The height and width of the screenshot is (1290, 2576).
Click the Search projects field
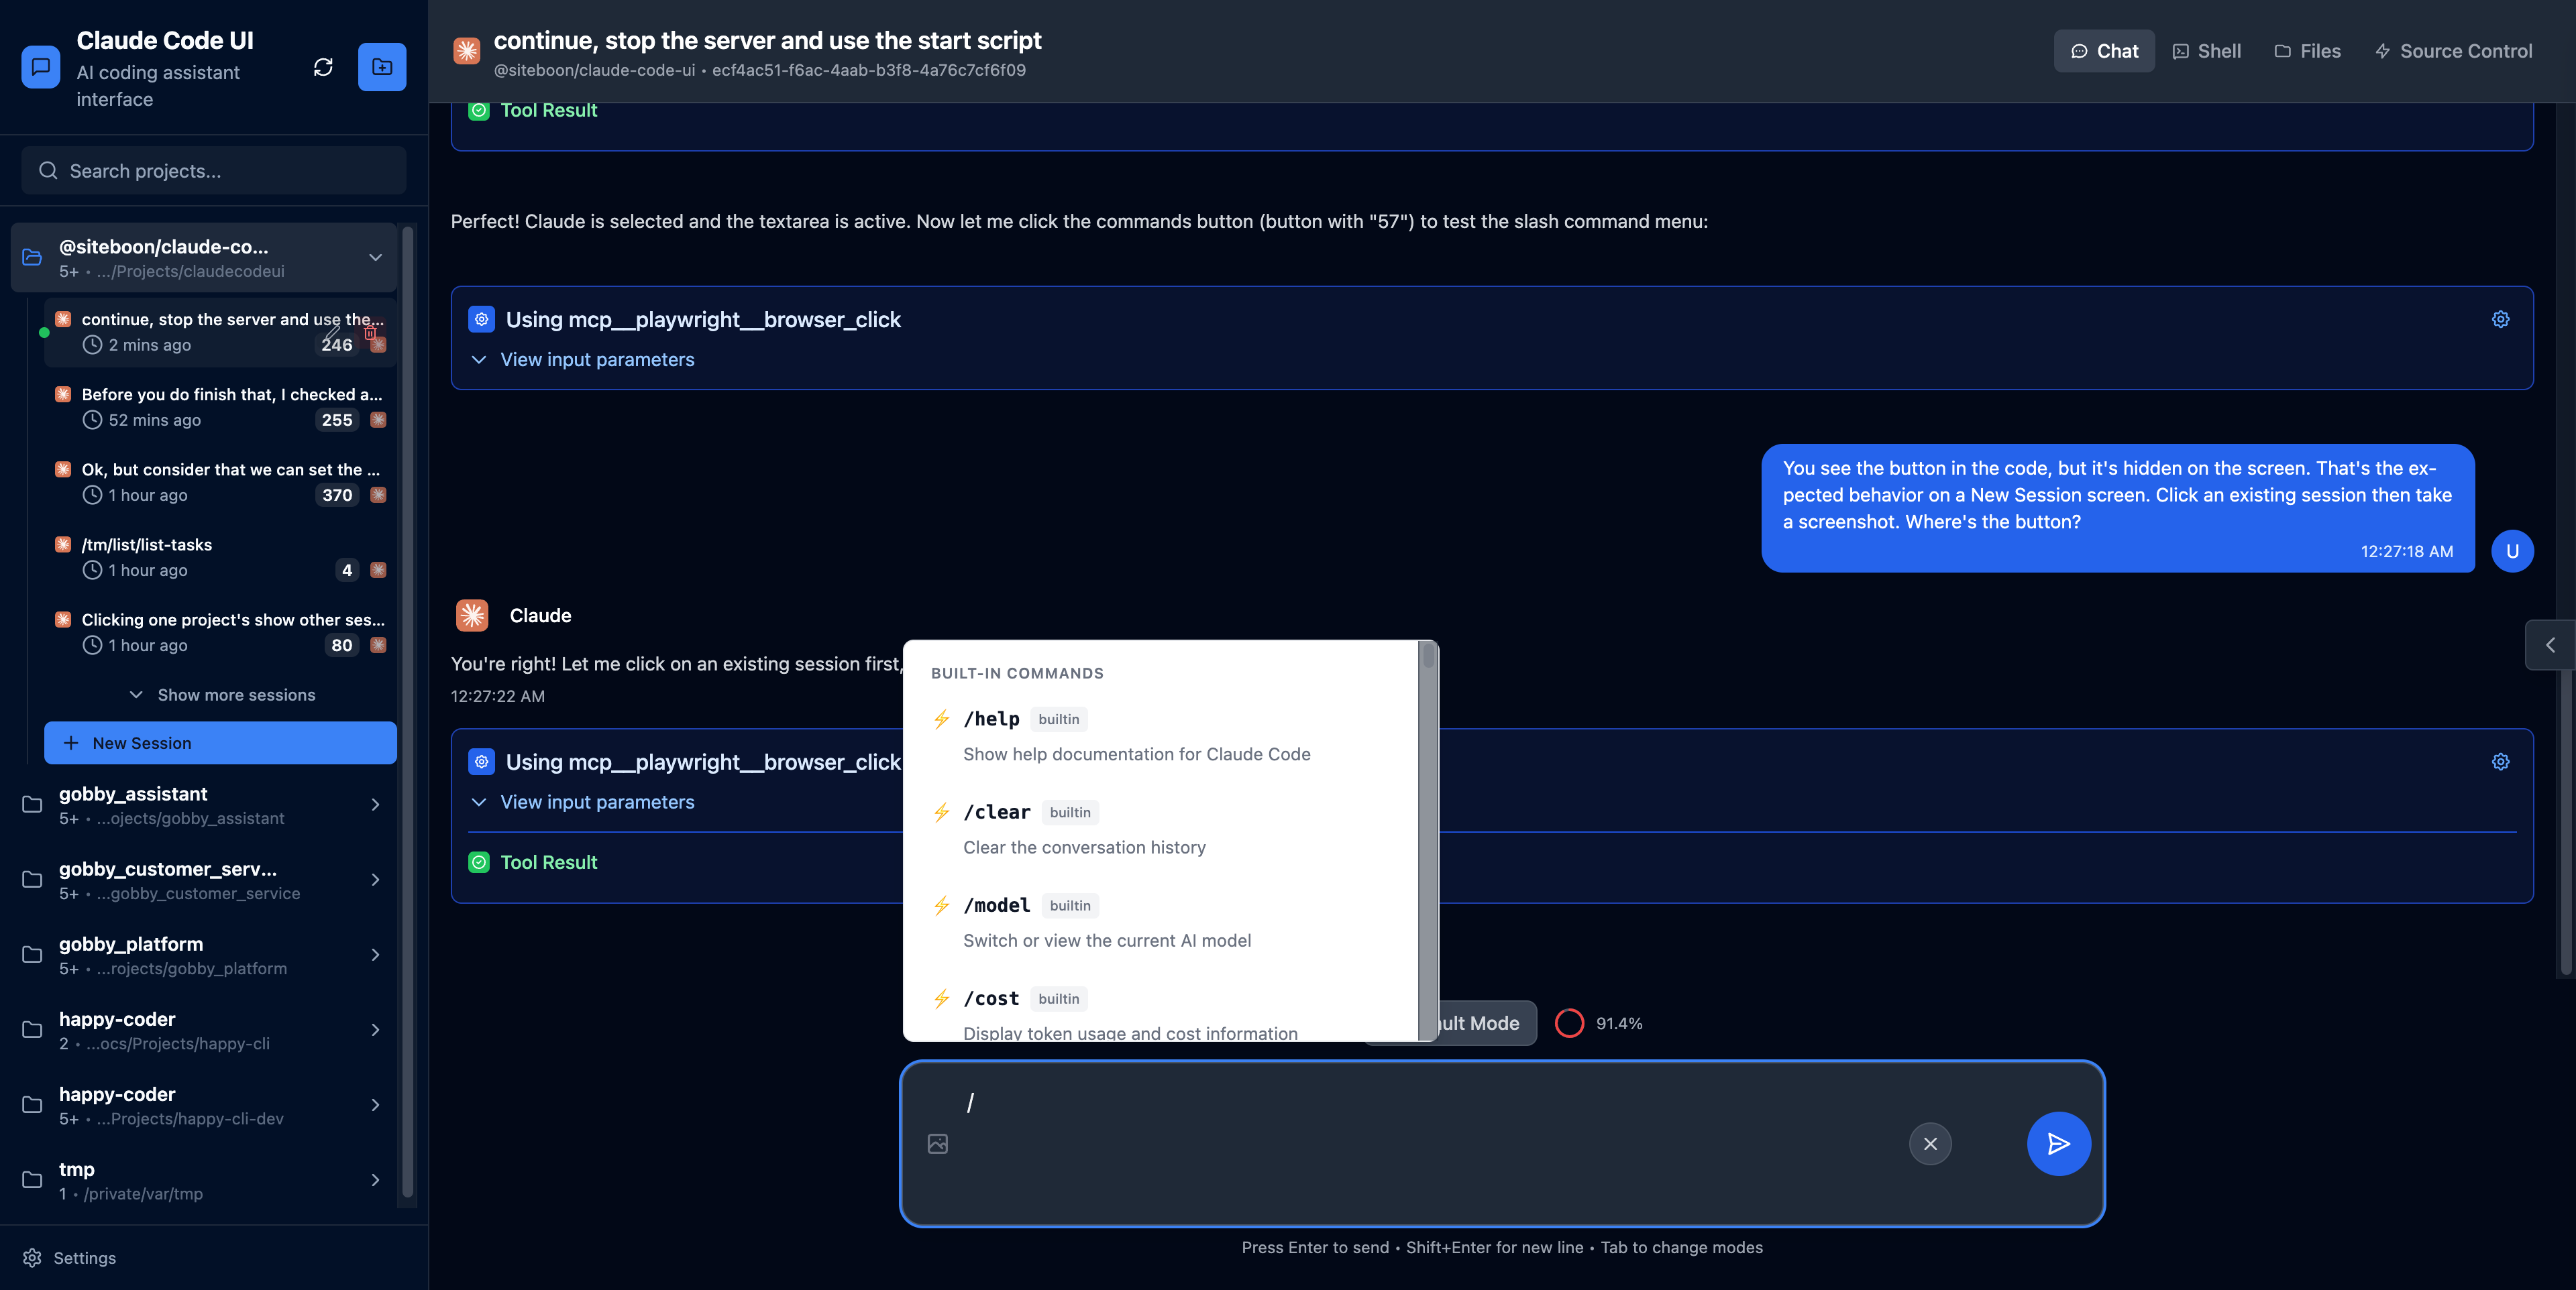coord(214,171)
